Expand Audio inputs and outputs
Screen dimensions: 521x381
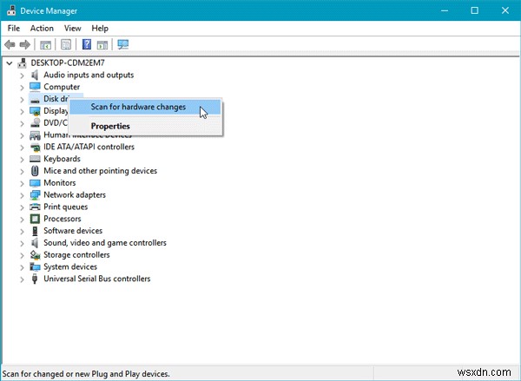(22, 76)
